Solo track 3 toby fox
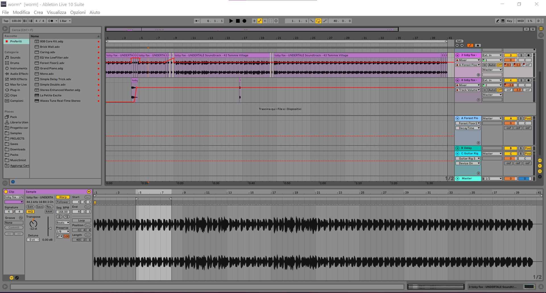 (521, 55)
